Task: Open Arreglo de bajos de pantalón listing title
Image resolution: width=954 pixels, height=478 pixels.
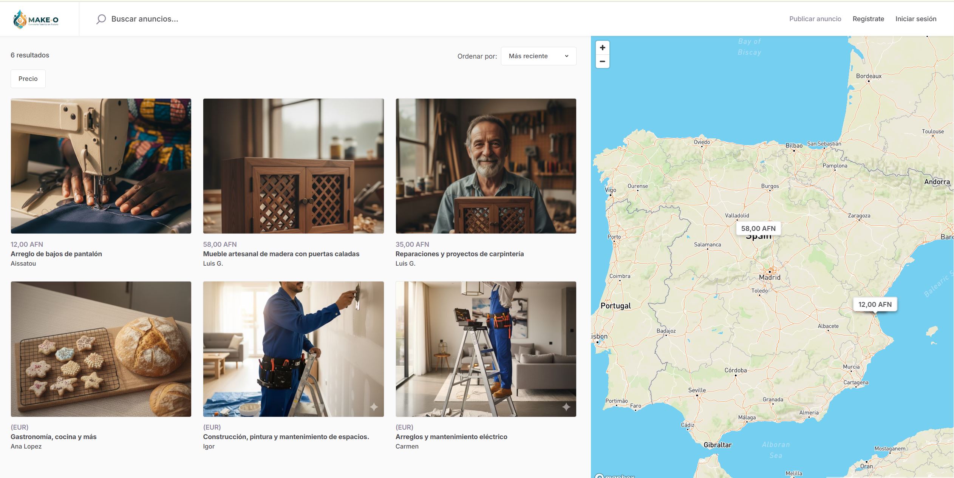Action: 56,254
